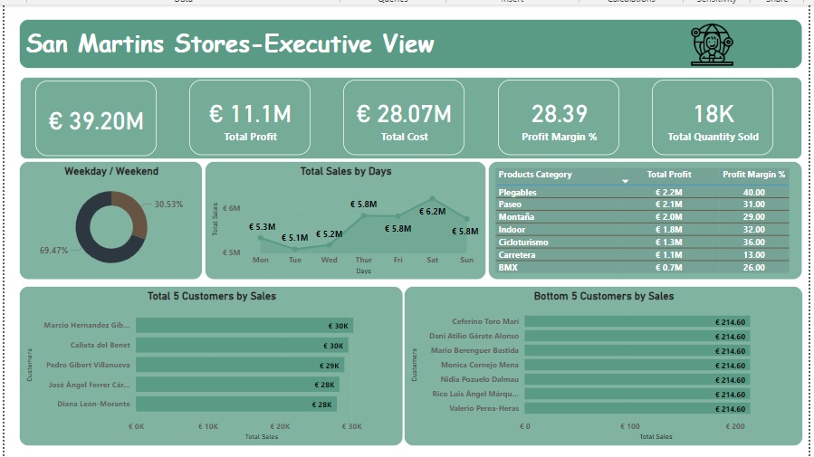Select the BMX row in category table

(x=643, y=267)
